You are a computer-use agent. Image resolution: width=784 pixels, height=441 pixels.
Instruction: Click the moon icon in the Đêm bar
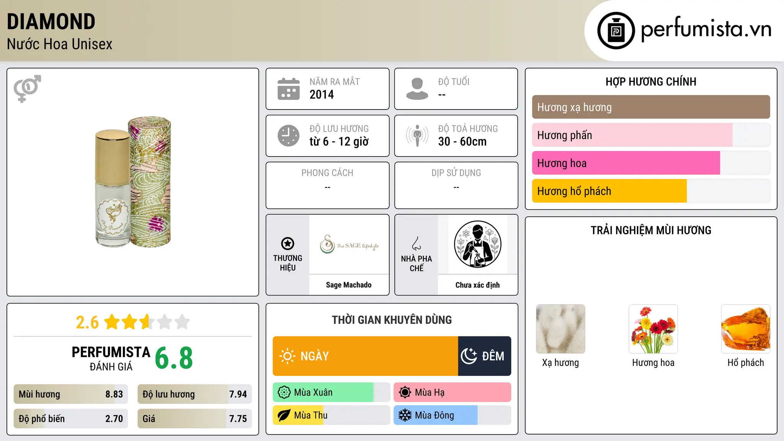click(469, 356)
